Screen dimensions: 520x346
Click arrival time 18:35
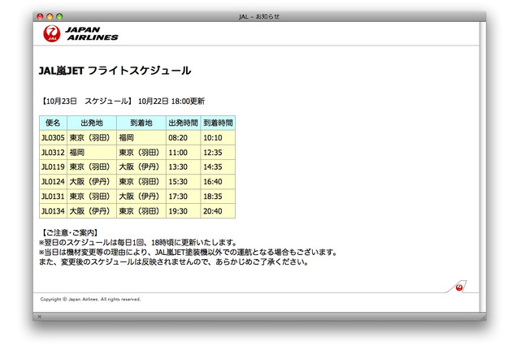213,197
